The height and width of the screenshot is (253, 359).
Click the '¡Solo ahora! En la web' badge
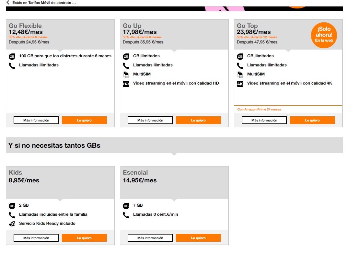pos(324,35)
